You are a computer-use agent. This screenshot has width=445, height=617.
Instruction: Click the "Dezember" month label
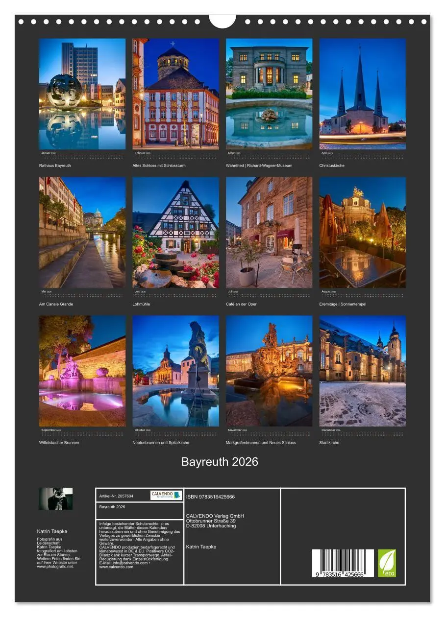coord(329,430)
